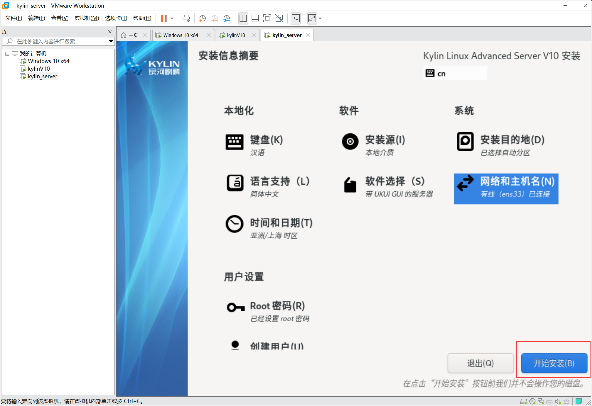Screen dimensions: 592x406
Task: Open the library search filter dropdown
Action: pos(111,42)
